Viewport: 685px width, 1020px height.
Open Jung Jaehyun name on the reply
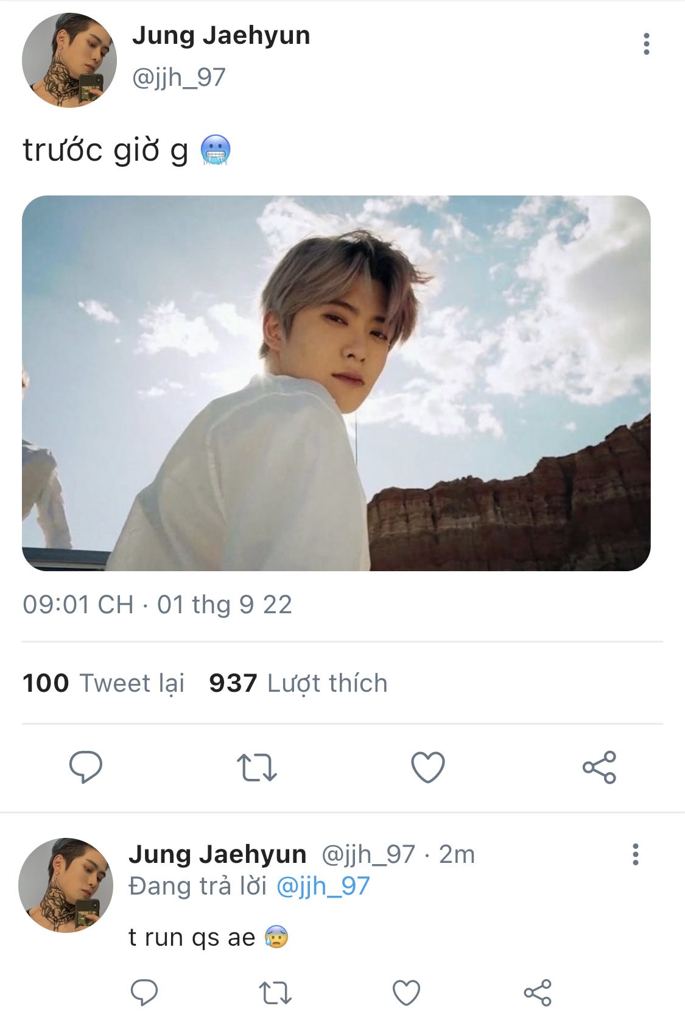point(217,854)
